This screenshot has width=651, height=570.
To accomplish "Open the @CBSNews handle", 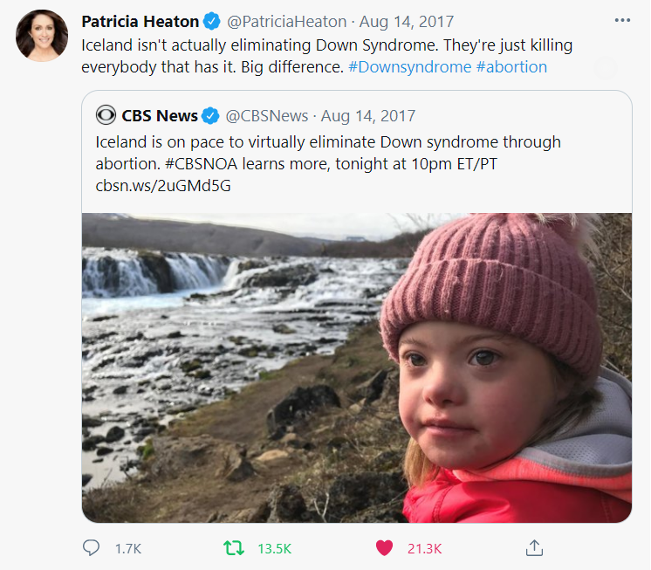I will 266,116.
